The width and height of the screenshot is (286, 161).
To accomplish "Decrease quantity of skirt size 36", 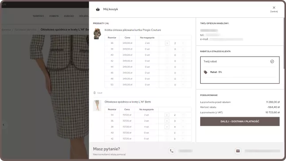I will pyautogui.click(x=167, y=121).
